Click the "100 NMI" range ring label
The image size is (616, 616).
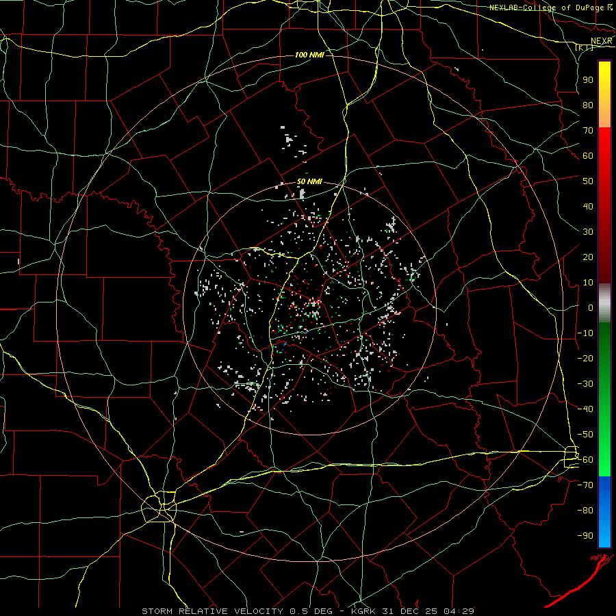pos(309,55)
